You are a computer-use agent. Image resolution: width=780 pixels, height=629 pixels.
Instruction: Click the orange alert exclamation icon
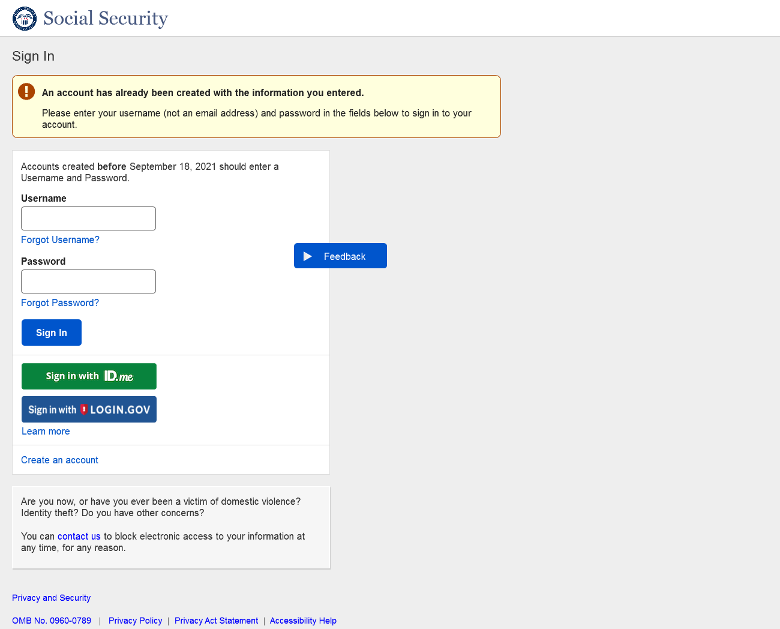[26, 91]
